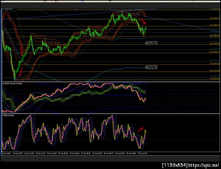Click the 14 Jan 2016 time axis label

pyautogui.click(x=7, y=154)
